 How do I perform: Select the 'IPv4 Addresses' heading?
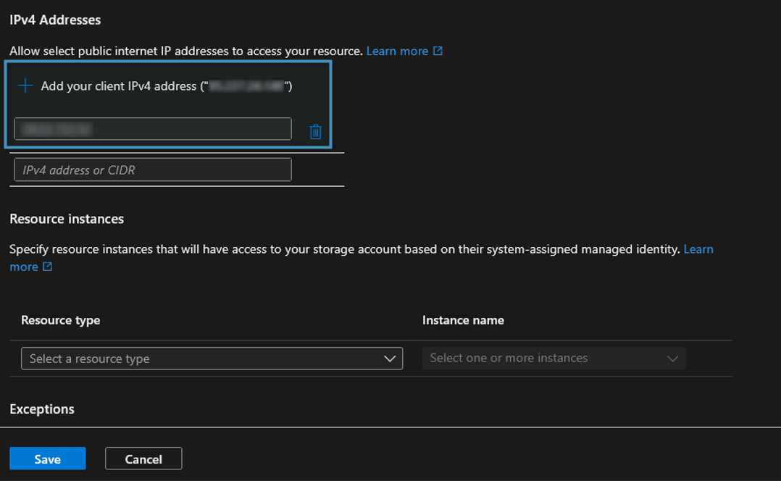click(x=55, y=20)
